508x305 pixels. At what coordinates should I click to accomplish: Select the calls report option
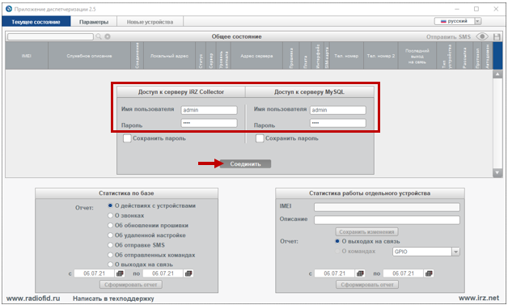(110, 215)
